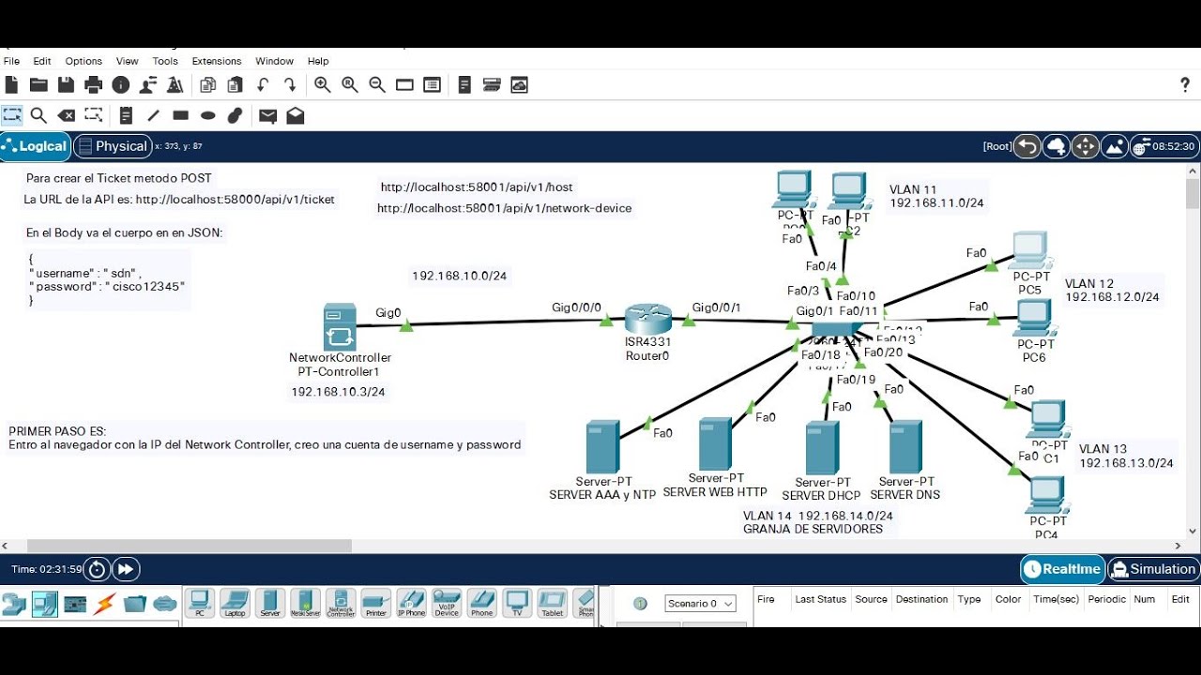Image resolution: width=1201 pixels, height=675 pixels.
Task: Open Help question mark icon
Action: pos(1184,85)
